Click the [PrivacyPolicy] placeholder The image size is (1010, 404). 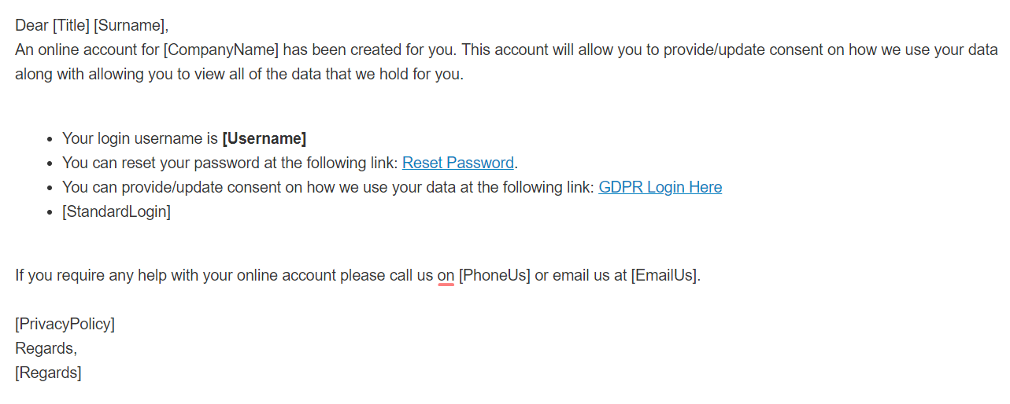coord(65,324)
